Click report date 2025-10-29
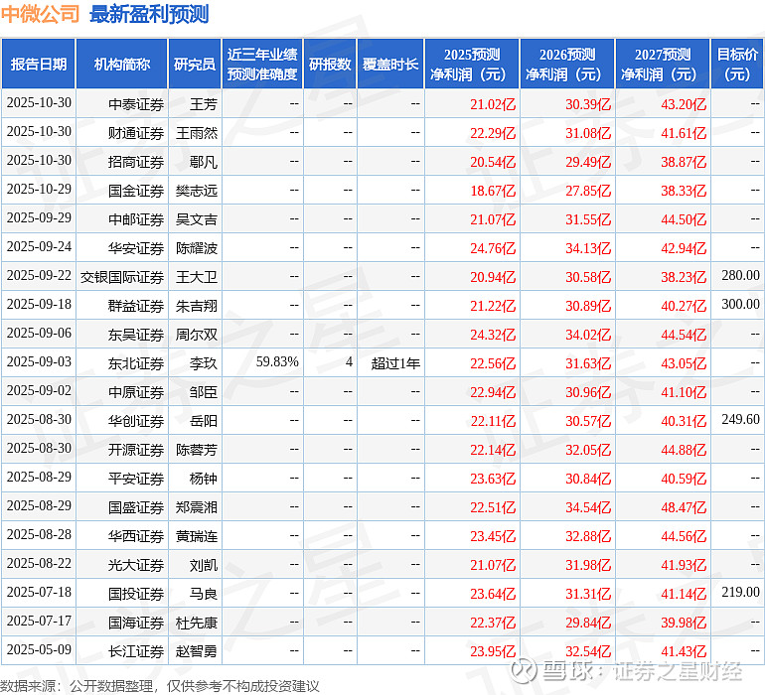 click(39, 190)
